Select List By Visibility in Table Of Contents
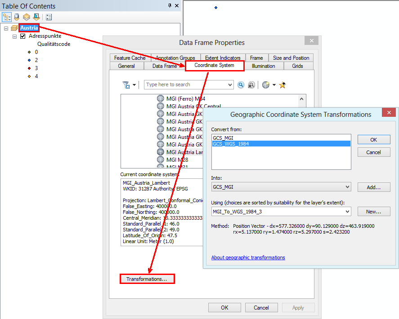 (26, 17)
